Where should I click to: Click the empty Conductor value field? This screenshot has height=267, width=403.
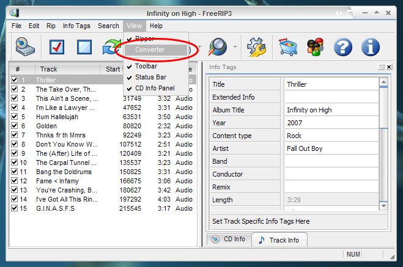click(x=331, y=174)
